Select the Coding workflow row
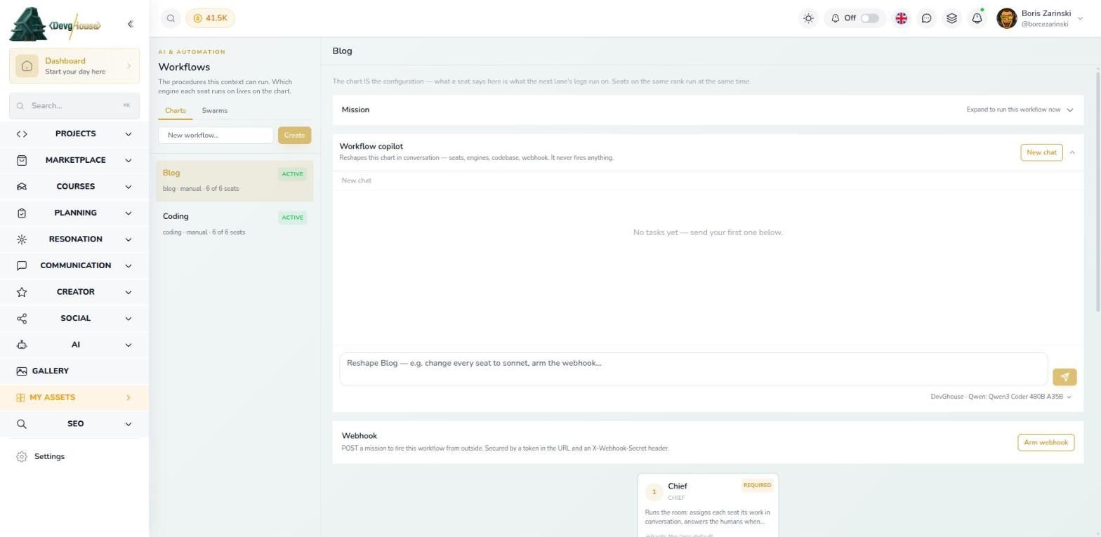This screenshot has height=537, width=1101. click(235, 224)
